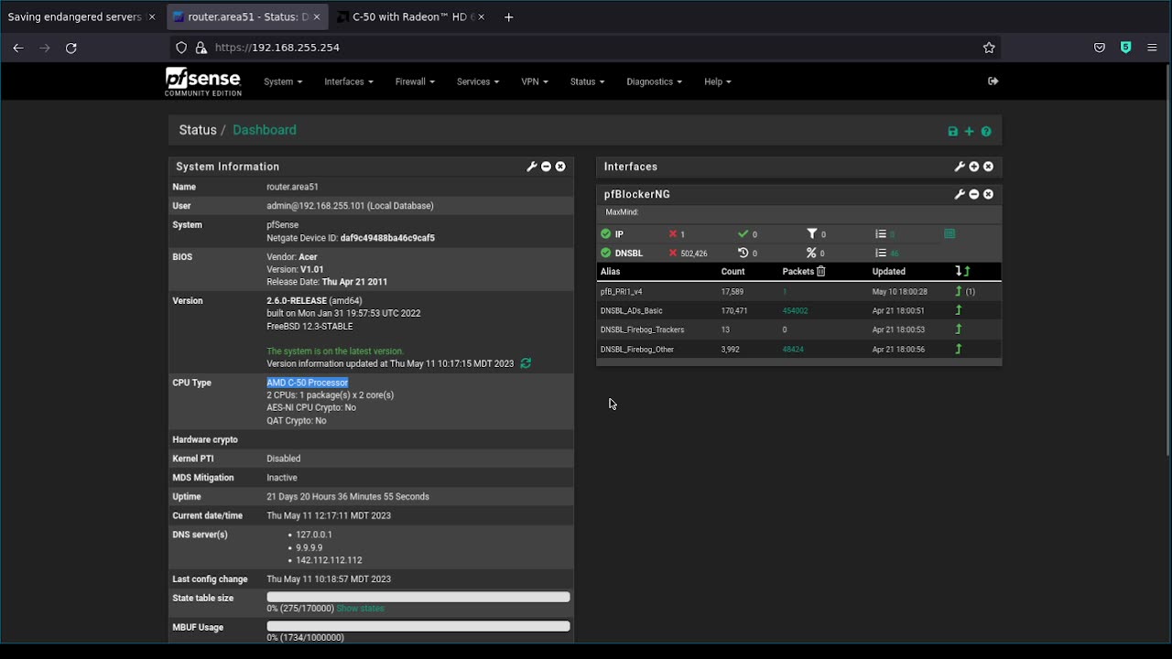Refresh version information with the green refresh icon
Screen dimensions: 1172x659
coord(526,363)
